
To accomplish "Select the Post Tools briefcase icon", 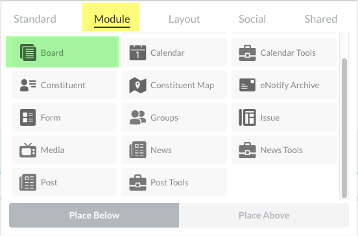I will click(137, 182).
